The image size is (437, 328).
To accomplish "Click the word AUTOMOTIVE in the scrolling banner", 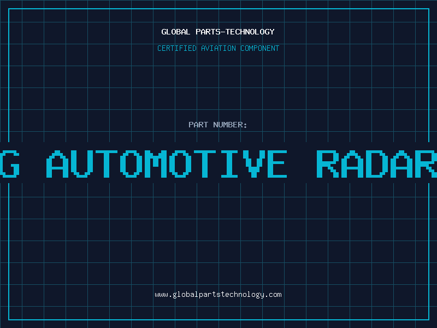I will click(x=167, y=163).
